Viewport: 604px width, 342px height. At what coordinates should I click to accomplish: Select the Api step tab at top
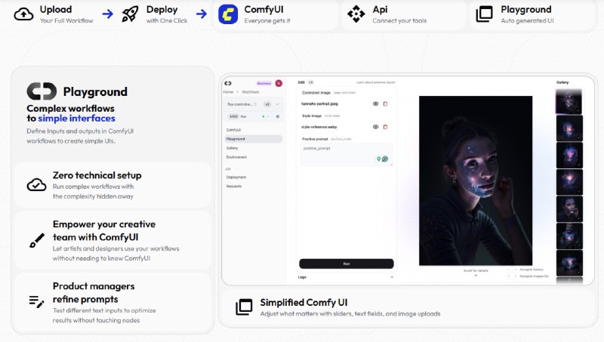(403, 14)
